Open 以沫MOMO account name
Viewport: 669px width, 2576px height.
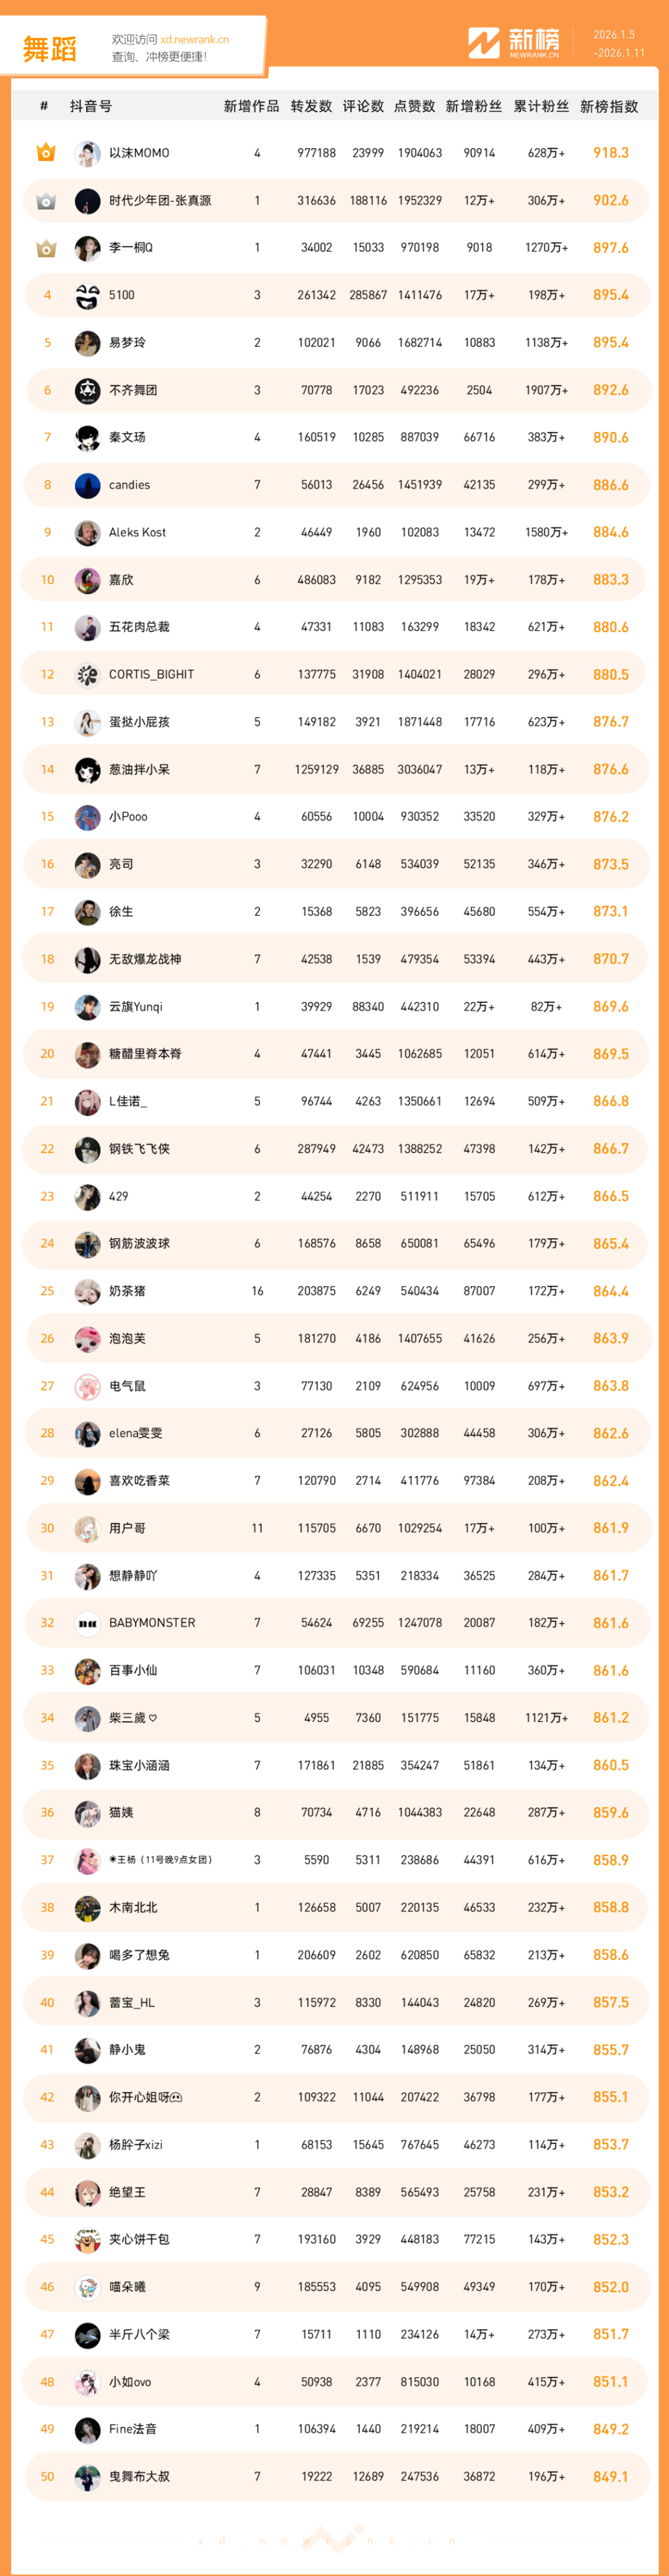139,153
